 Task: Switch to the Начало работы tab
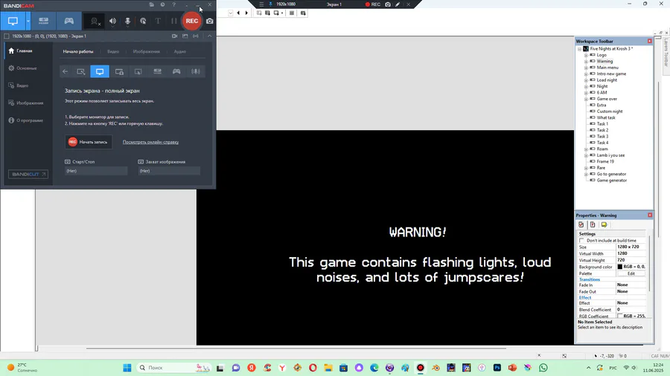click(78, 51)
